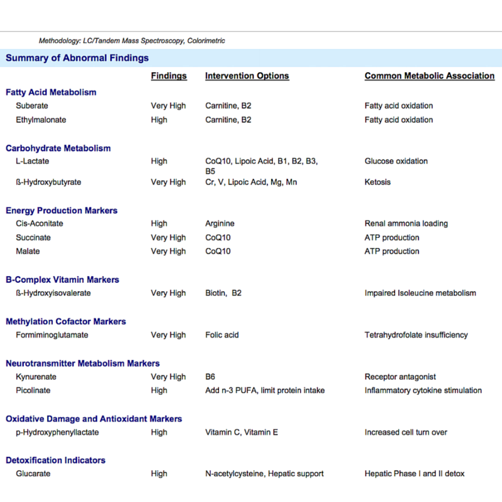Click the Picolinate marker name
The height and width of the screenshot is (502, 502).
[x=33, y=390]
